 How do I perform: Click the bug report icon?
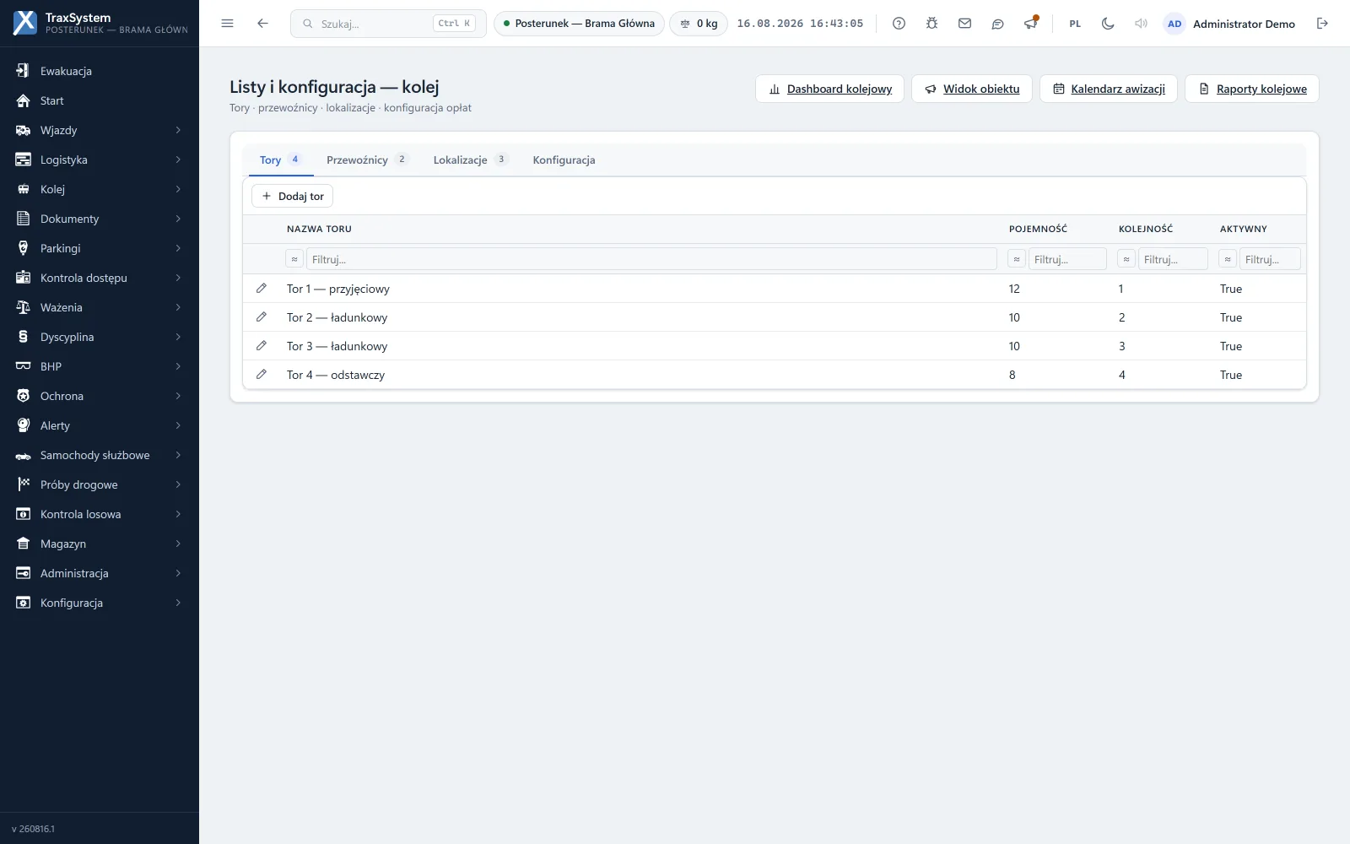tap(931, 24)
